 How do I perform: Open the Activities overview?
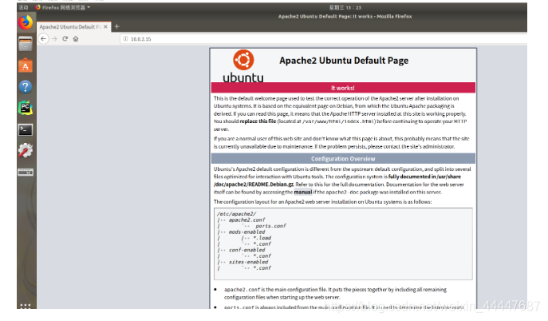pyautogui.click(x=23, y=7)
